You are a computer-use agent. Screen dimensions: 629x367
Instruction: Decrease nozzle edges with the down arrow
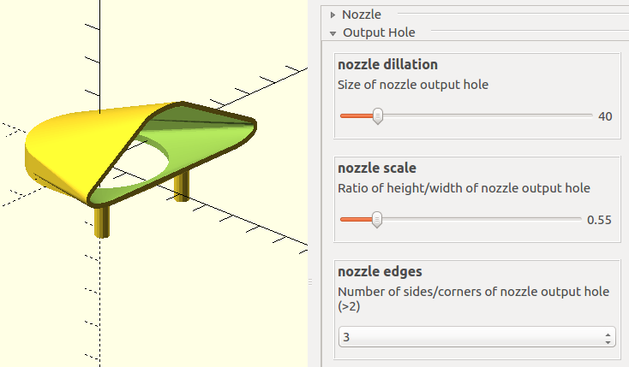(608, 341)
